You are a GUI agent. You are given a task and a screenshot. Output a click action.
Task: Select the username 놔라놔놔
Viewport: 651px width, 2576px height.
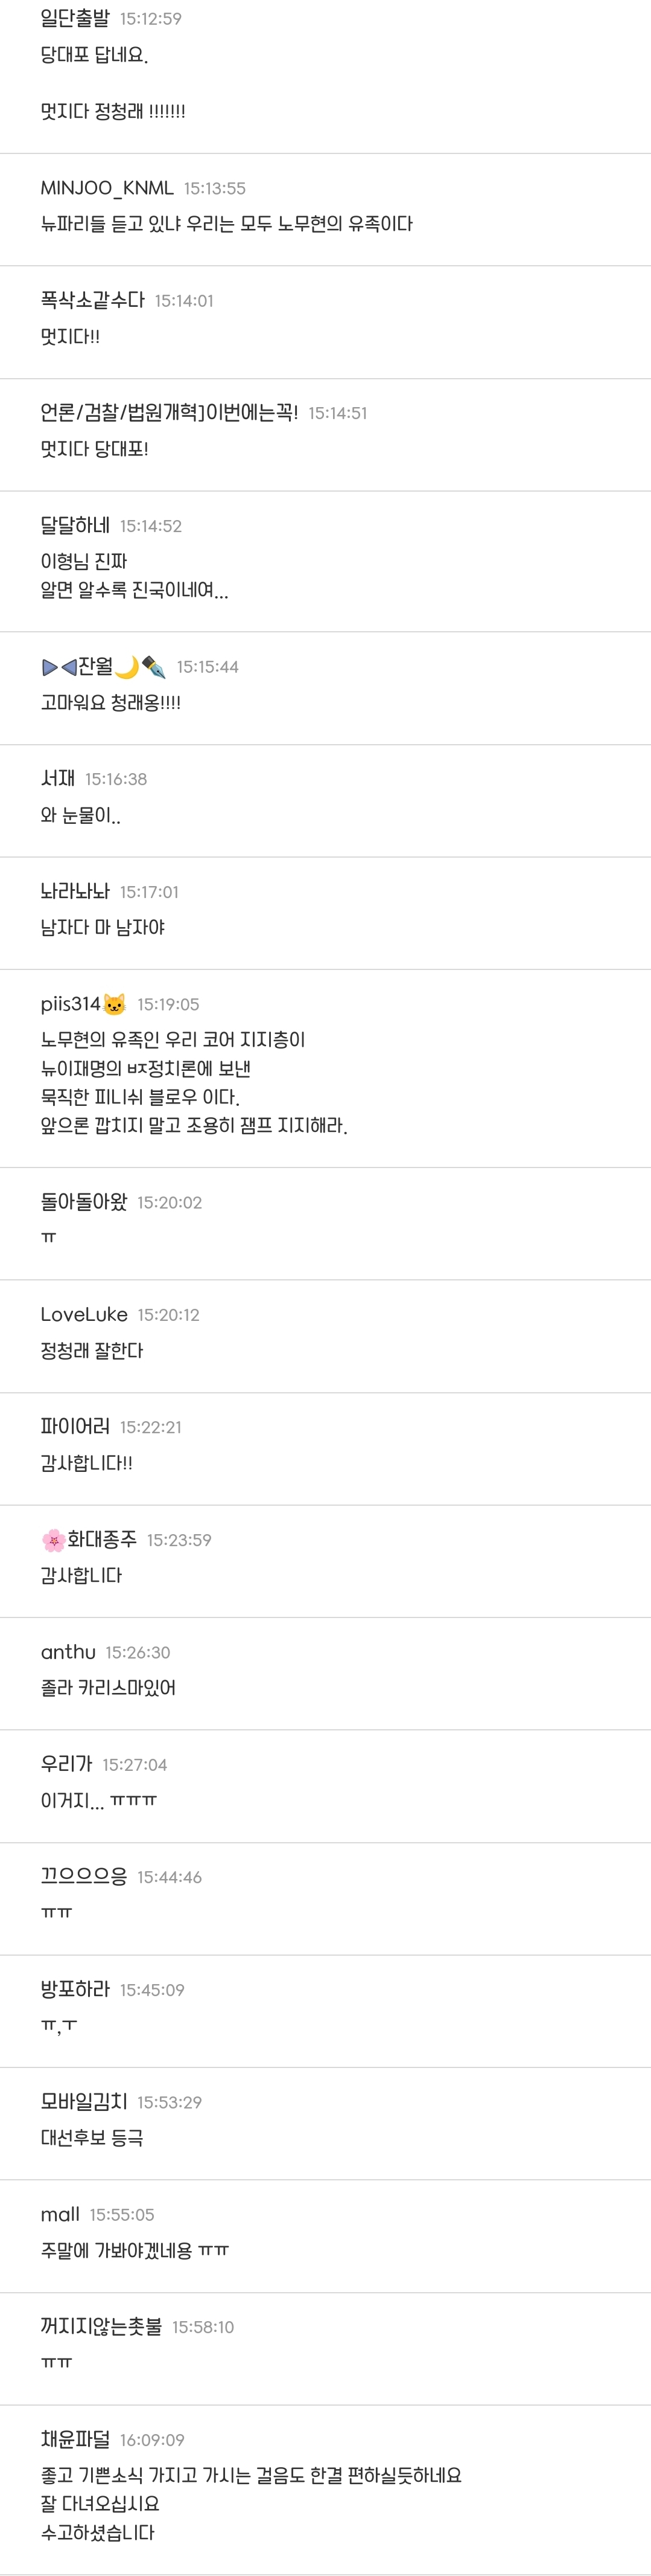pos(75,891)
